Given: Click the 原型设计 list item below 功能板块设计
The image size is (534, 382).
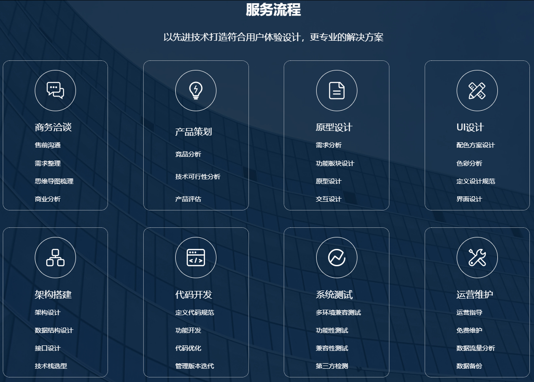Looking at the screenshot, I should (x=329, y=181).
